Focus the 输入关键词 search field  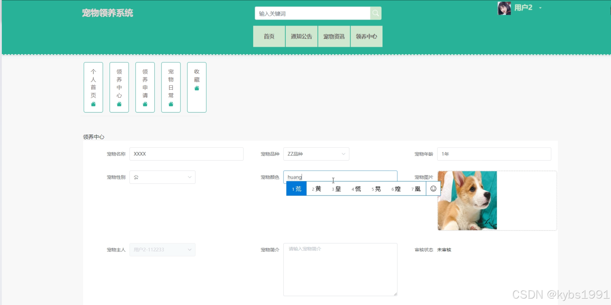coord(312,13)
